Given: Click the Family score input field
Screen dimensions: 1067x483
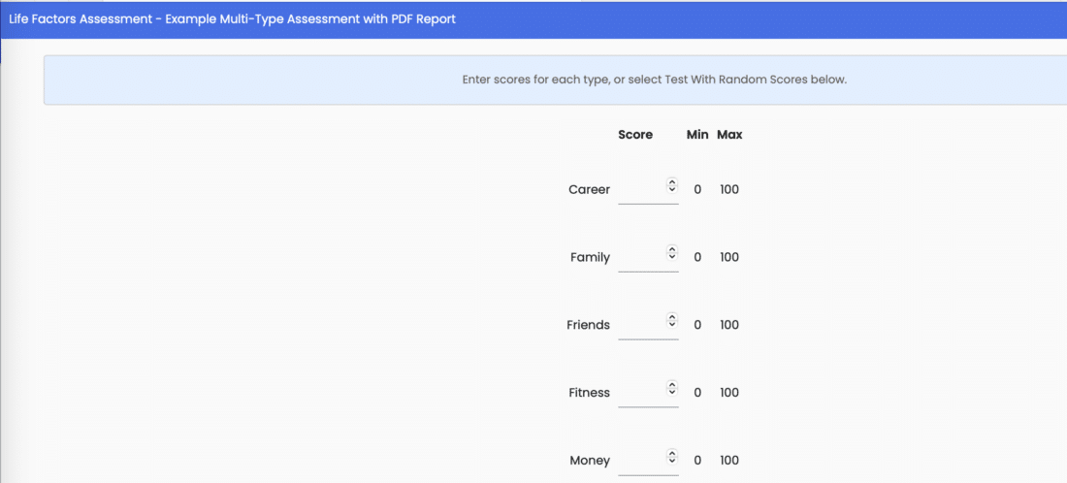Looking at the screenshot, I should point(648,258).
